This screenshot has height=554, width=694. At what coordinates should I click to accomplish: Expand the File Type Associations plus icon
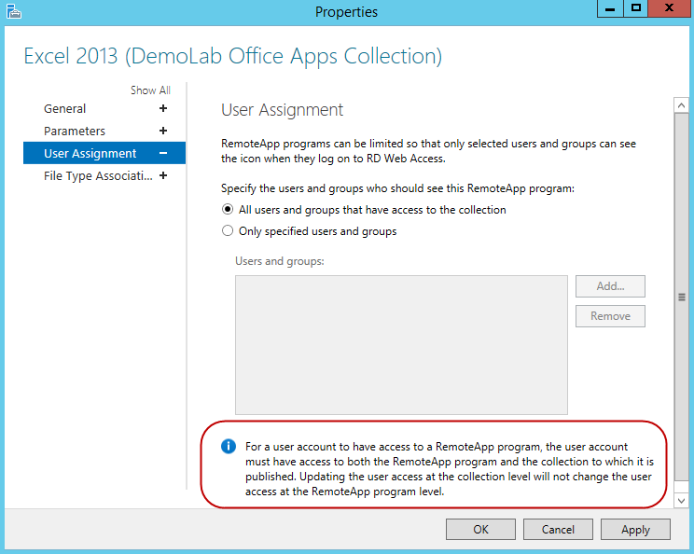pyautogui.click(x=163, y=176)
